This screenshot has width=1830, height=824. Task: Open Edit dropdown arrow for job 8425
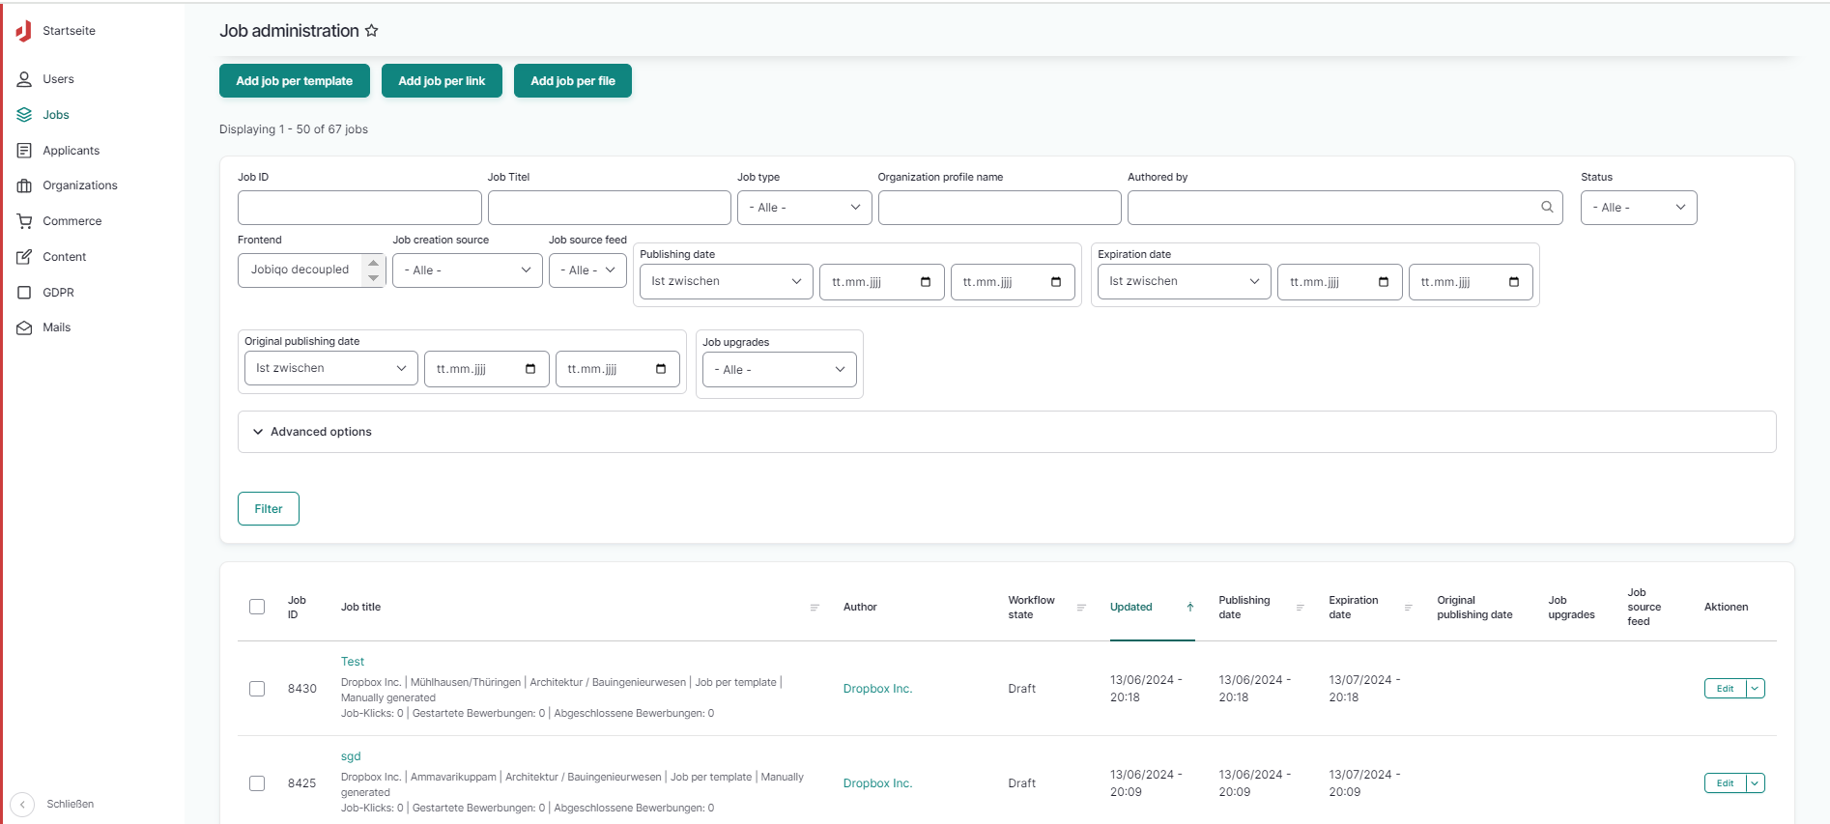(1756, 783)
